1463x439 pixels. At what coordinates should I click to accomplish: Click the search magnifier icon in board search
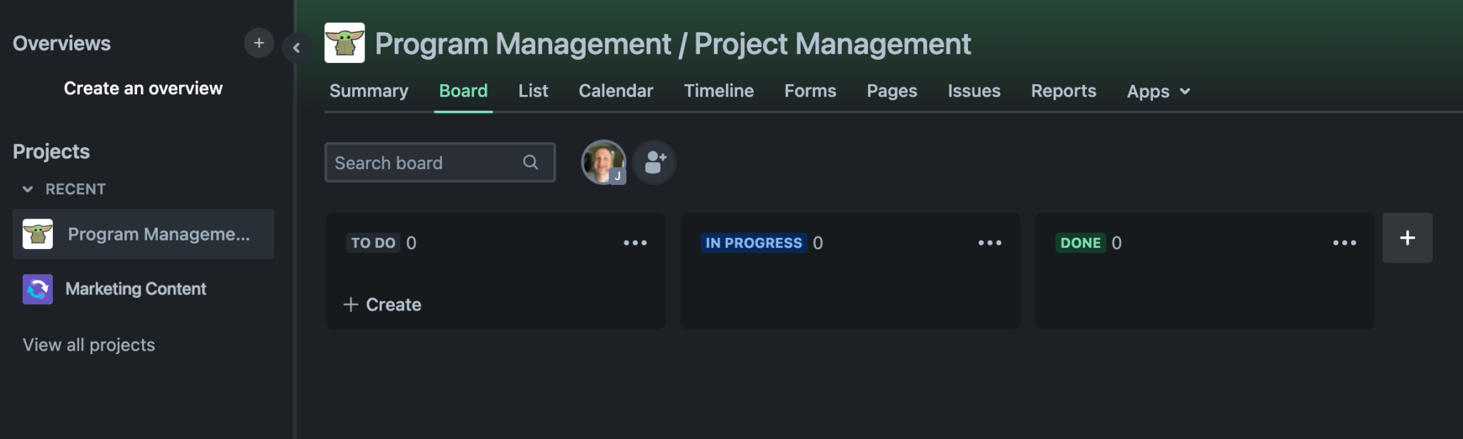coord(530,163)
